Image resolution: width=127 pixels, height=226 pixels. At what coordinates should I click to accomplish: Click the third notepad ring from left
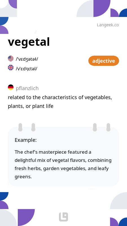(x=95, y=127)
